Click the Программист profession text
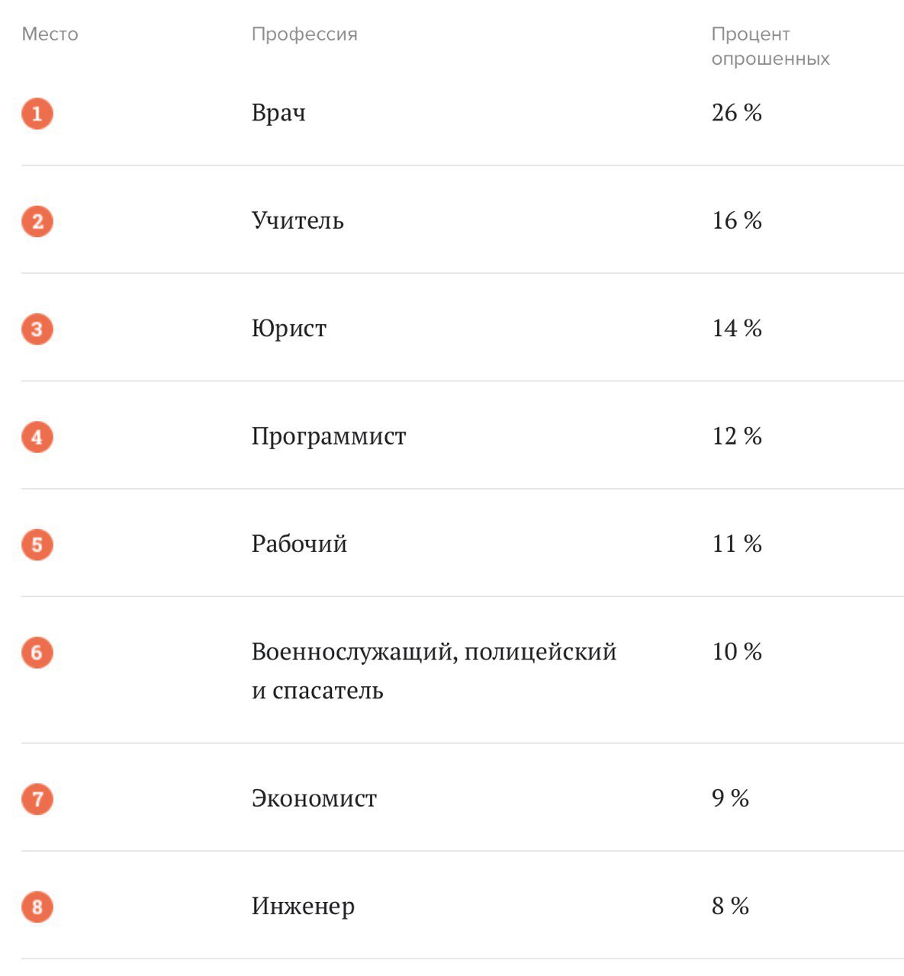This screenshot has width=904, height=976. click(329, 436)
